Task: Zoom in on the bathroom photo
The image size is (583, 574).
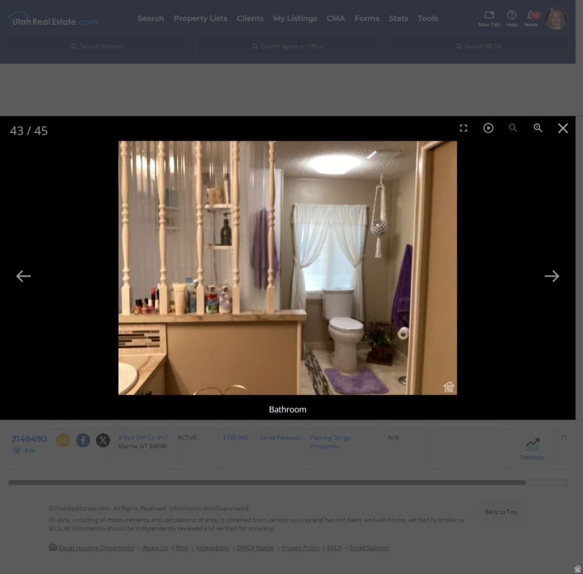Action: pyautogui.click(x=538, y=128)
